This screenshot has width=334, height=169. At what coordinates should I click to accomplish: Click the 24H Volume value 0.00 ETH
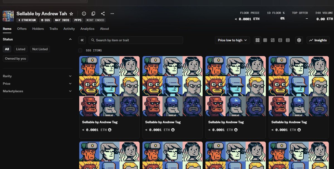(x=325, y=19)
